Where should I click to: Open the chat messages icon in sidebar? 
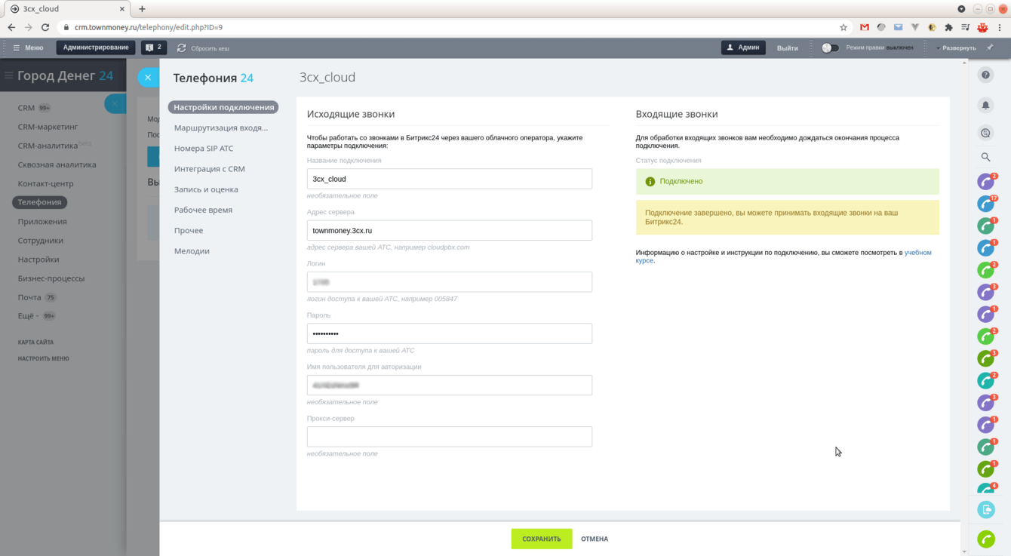[x=985, y=133]
